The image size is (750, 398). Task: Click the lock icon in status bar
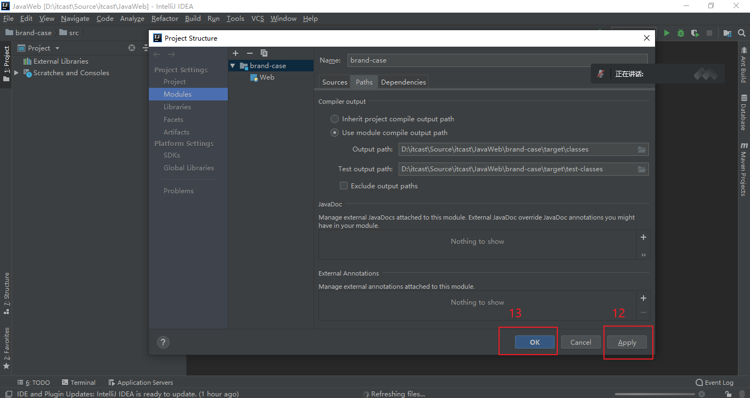click(728, 394)
